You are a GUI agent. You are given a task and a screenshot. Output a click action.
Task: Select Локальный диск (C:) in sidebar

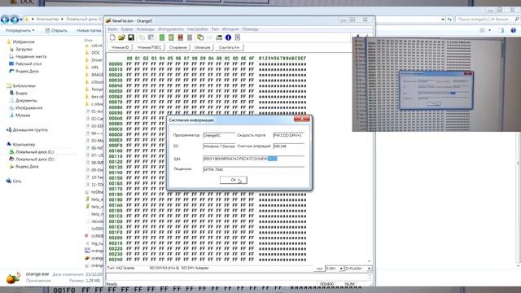pyautogui.click(x=32, y=152)
